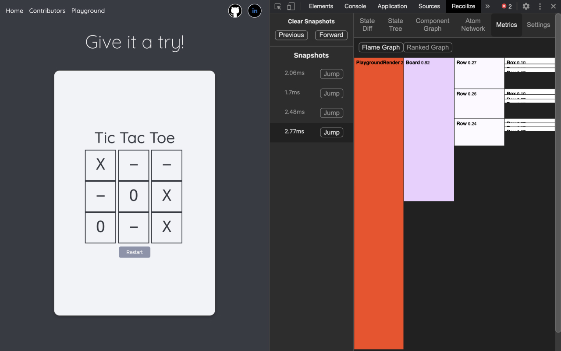Jump to the 1.7ms snapshot

click(331, 93)
